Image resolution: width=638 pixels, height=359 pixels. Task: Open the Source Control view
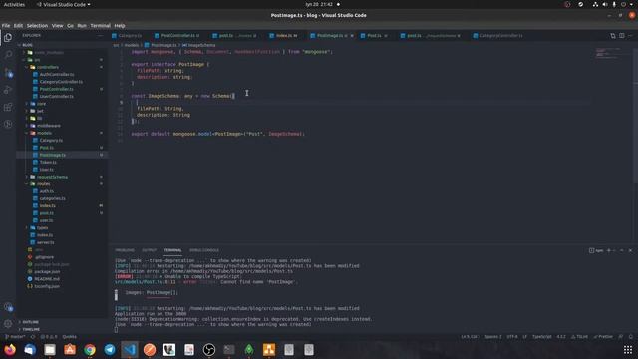(8, 73)
